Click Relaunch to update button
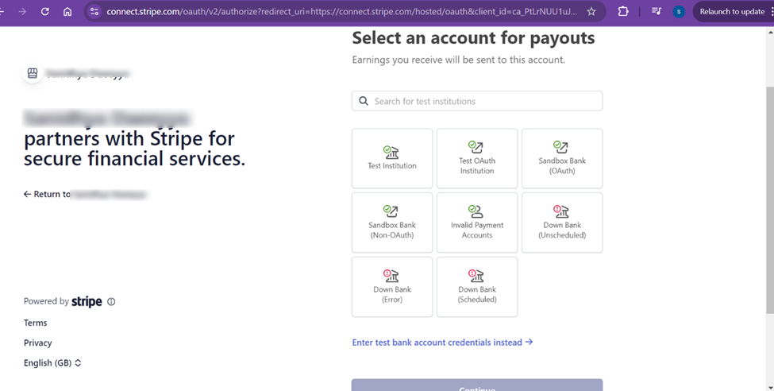The height and width of the screenshot is (391, 774). tap(731, 12)
